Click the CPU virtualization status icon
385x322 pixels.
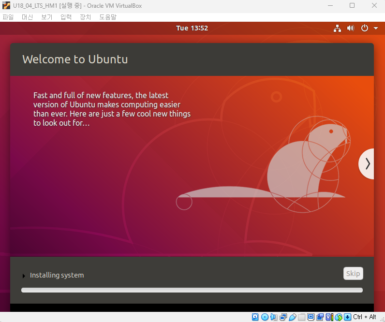pos(329,317)
